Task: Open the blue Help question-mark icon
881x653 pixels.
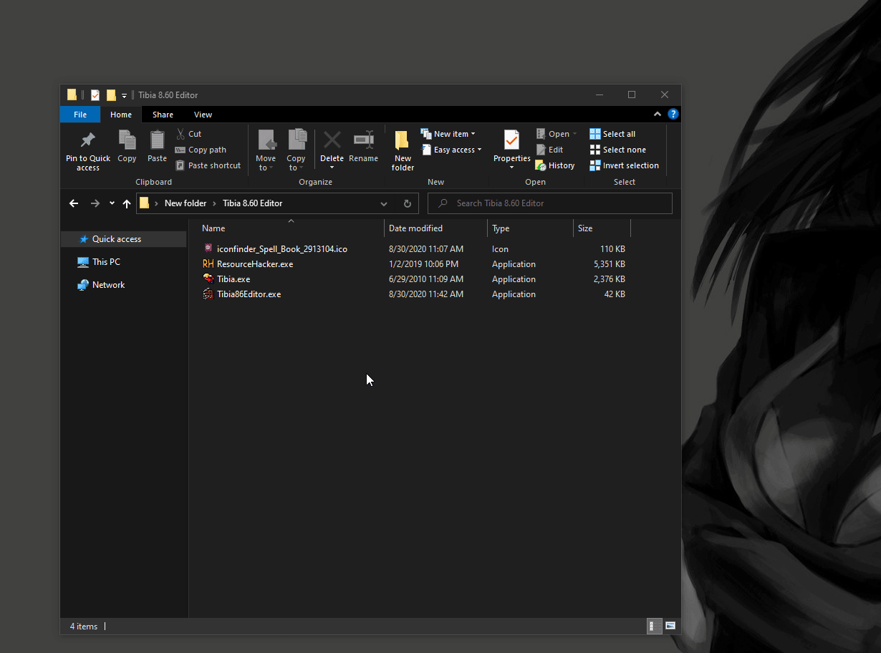Action: (673, 114)
